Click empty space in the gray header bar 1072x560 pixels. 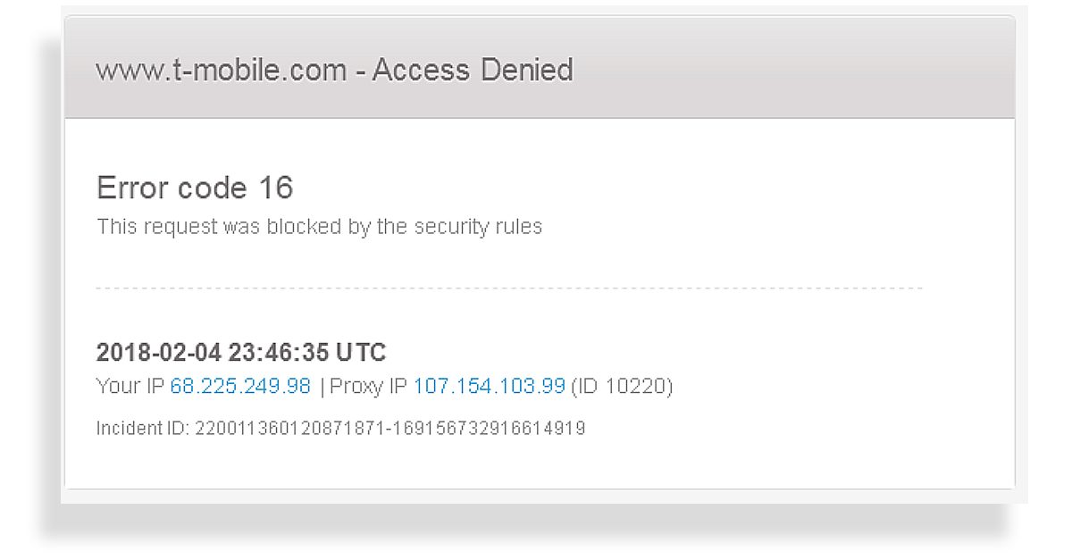click(786, 71)
